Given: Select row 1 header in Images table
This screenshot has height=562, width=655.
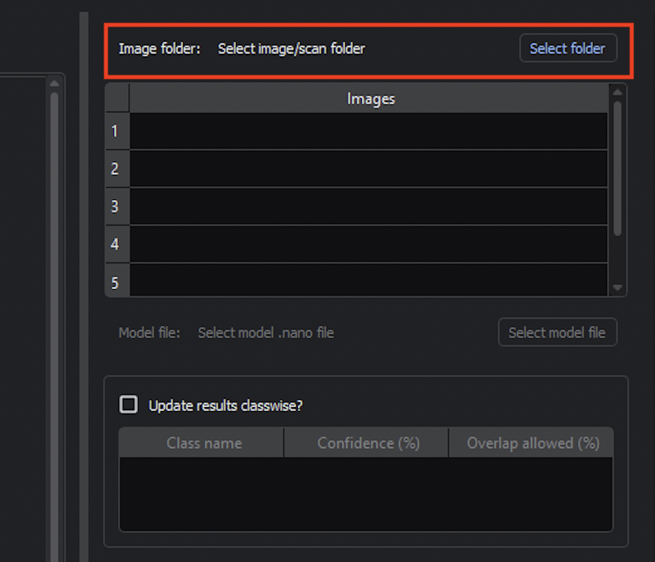Looking at the screenshot, I should click(116, 131).
